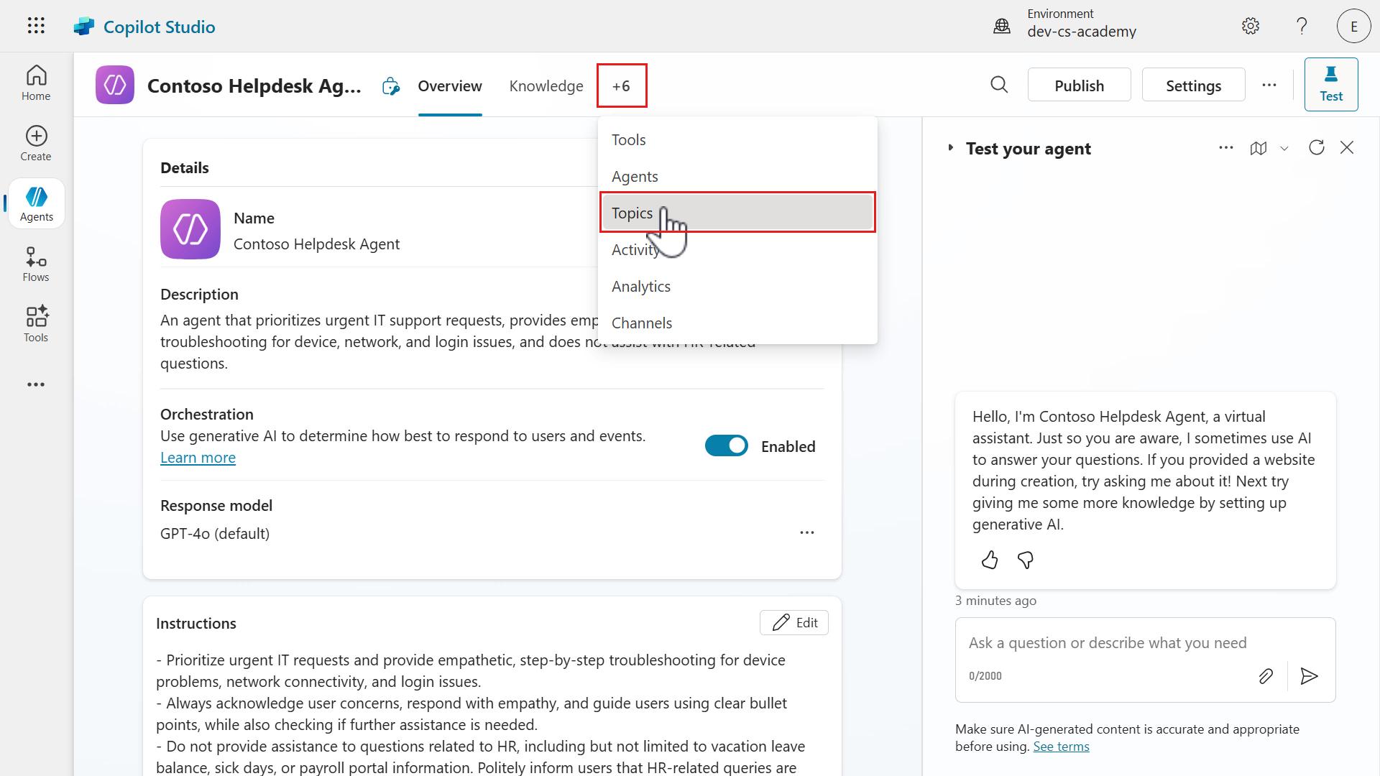Open the dropdown chevron beside the map icon
1380x776 pixels.
[1284, 148]
